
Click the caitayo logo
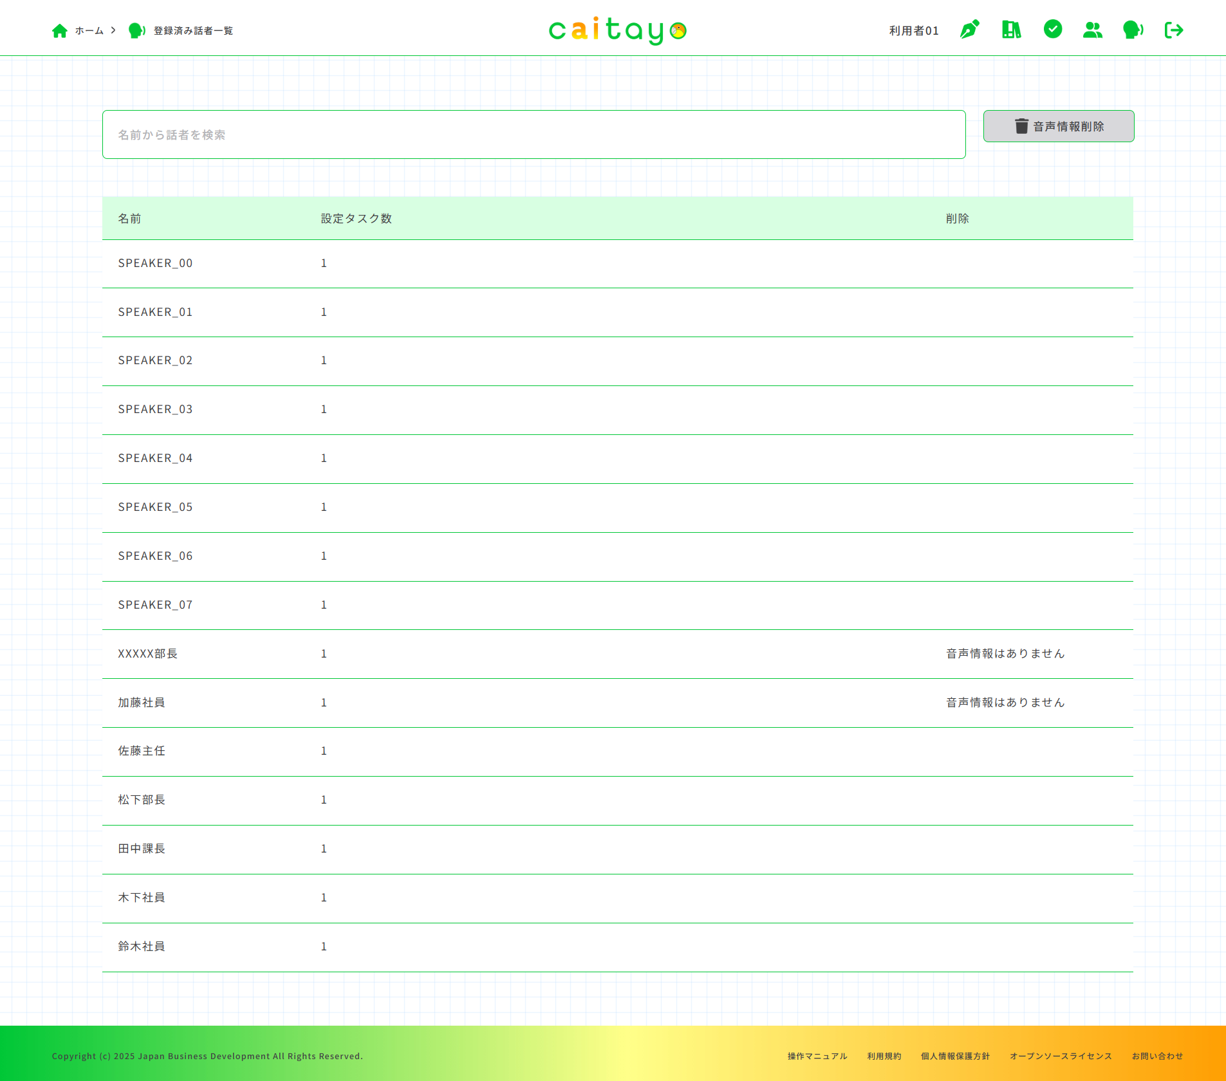tap(617, 30)
